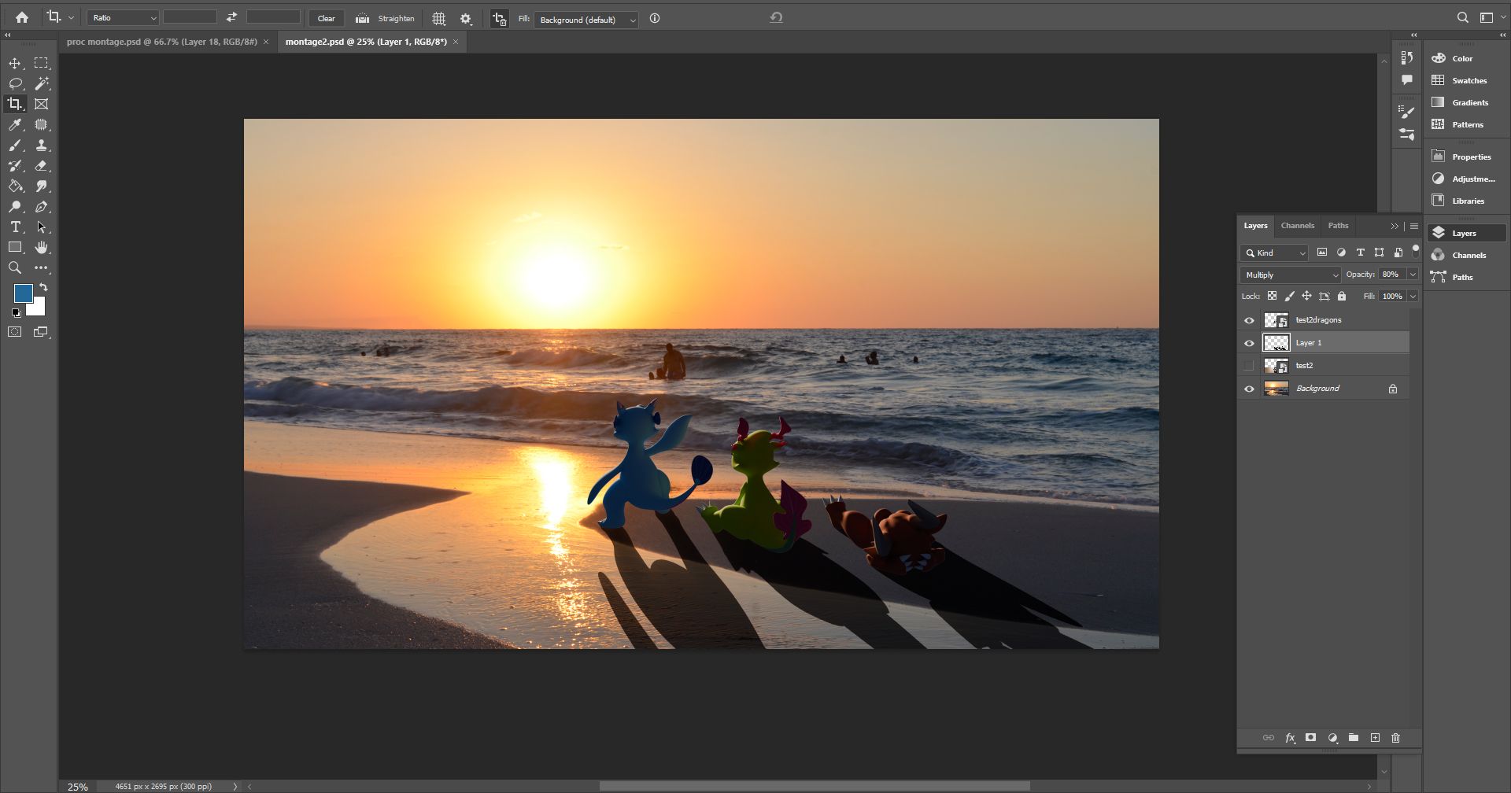Select the Frame tool
This screenshot has height=793, width=1511.
tap(41, 104)
